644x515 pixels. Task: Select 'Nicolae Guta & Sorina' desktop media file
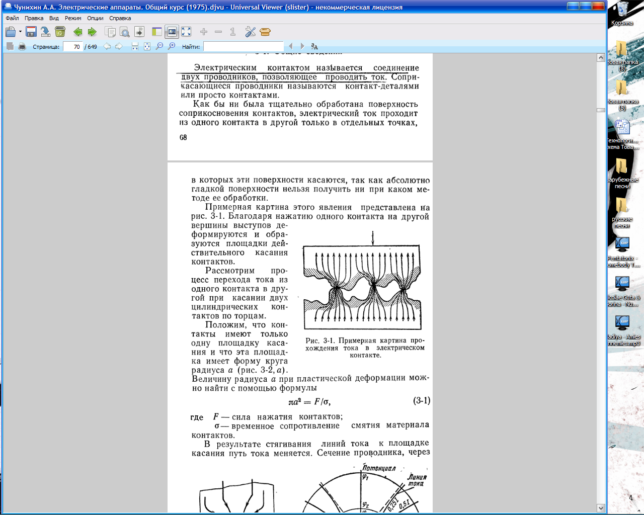coord(622,291)
